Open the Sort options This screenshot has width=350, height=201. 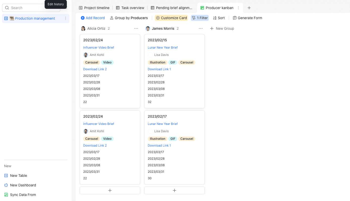pyautogui.click(x=219, y=18)
